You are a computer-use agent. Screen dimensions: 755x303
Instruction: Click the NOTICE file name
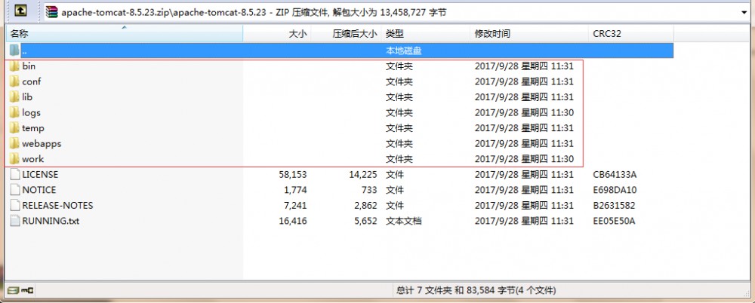39,189
